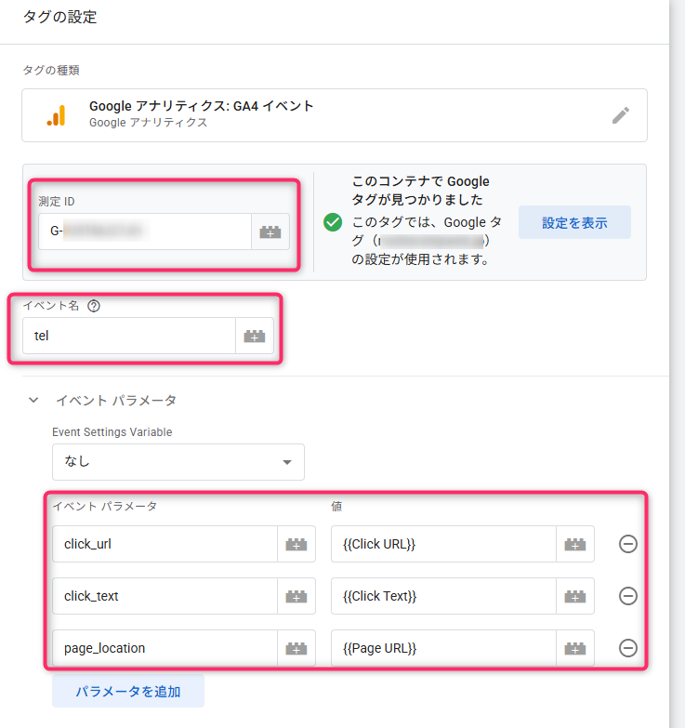Open variable picker for {{Click URL}} value
The height and width of the screenshot is (728, 685).
click(574, 545)
